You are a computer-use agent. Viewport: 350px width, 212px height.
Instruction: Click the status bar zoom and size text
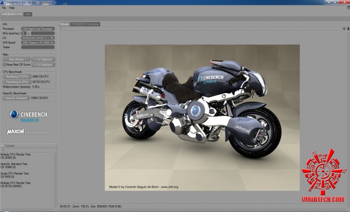pos(97,207)
